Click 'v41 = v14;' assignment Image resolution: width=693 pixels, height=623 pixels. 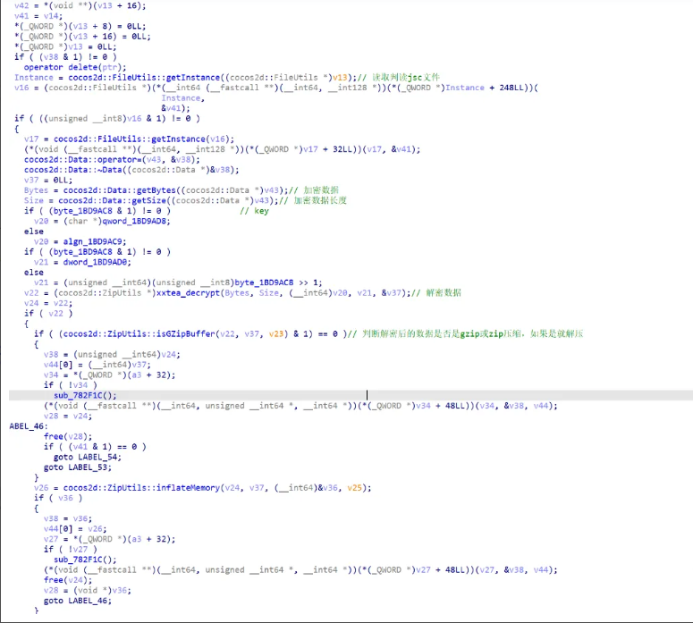38,16
